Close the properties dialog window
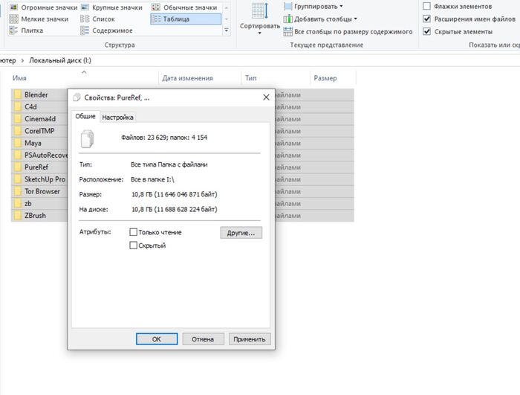The image size is (520, 395). click(266, 97)
